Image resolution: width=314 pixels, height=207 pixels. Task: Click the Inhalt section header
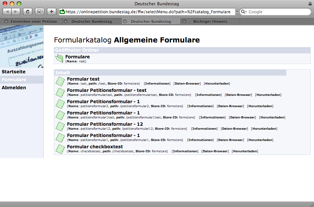pyautogui.click(x=170, y=73)
